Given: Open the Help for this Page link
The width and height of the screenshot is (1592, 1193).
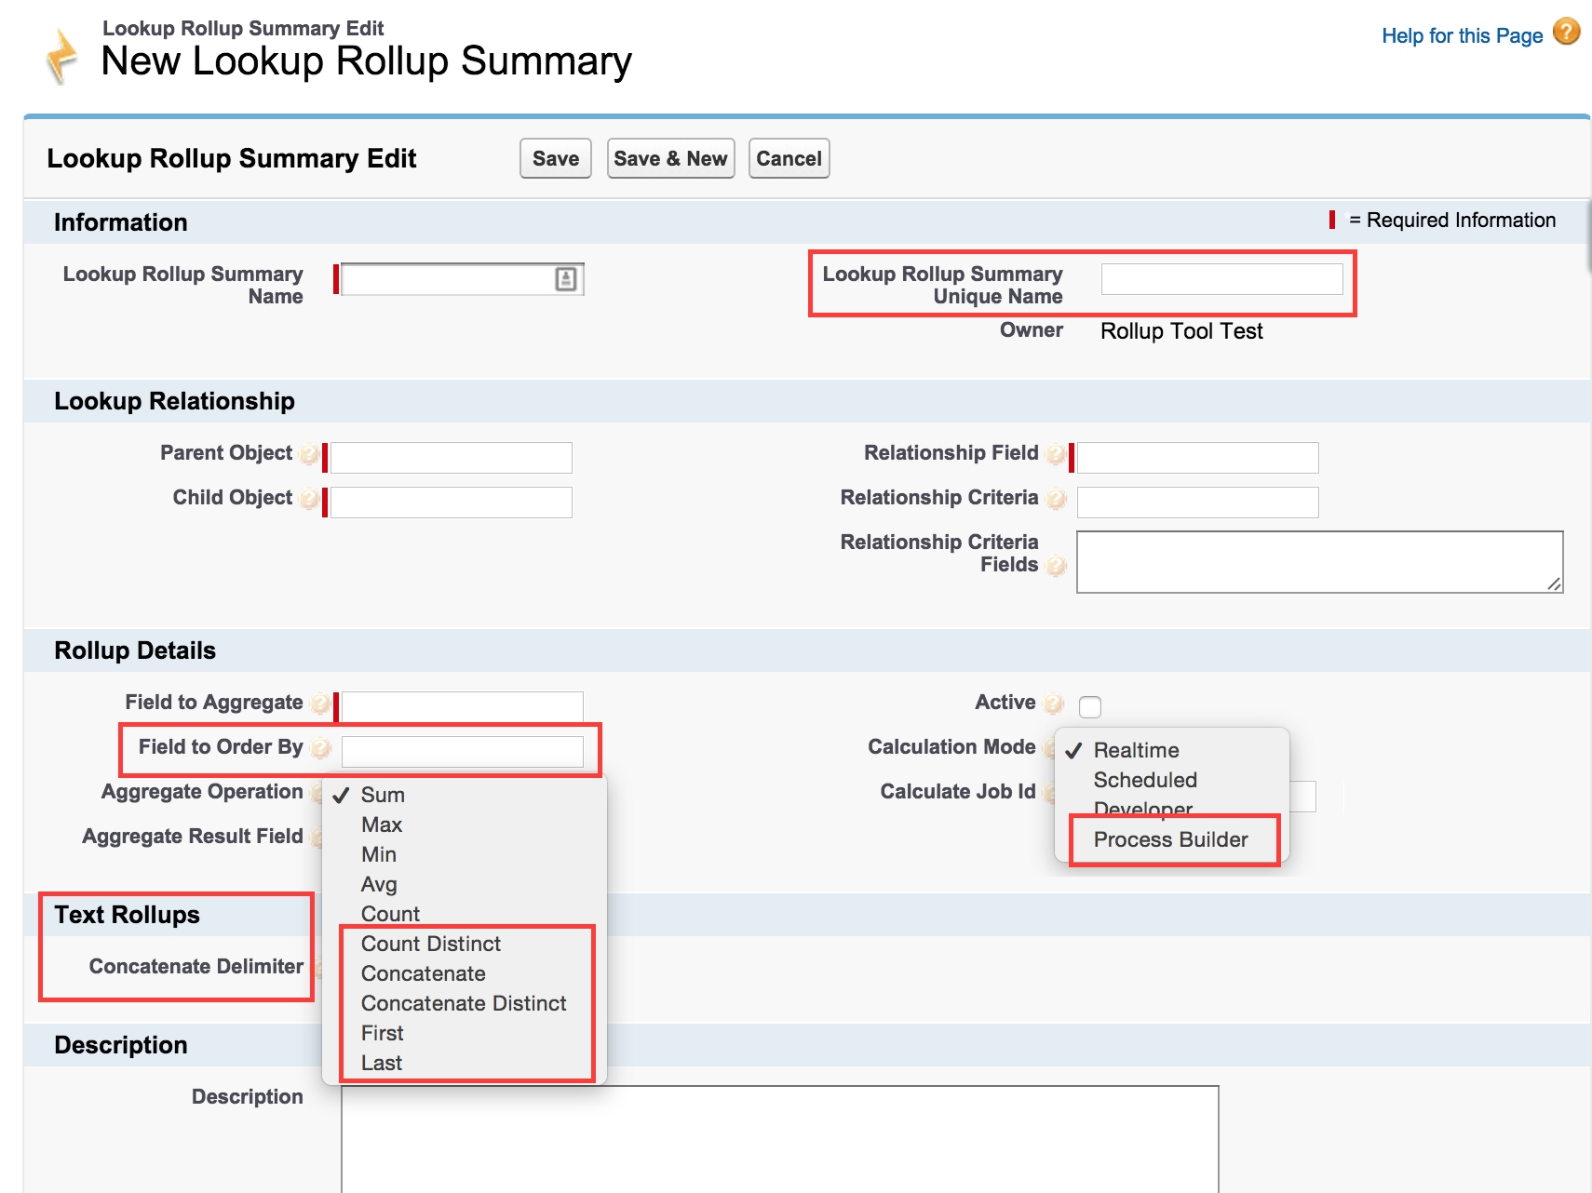Looking at the screenshot, I should (x=1462, y=36).
